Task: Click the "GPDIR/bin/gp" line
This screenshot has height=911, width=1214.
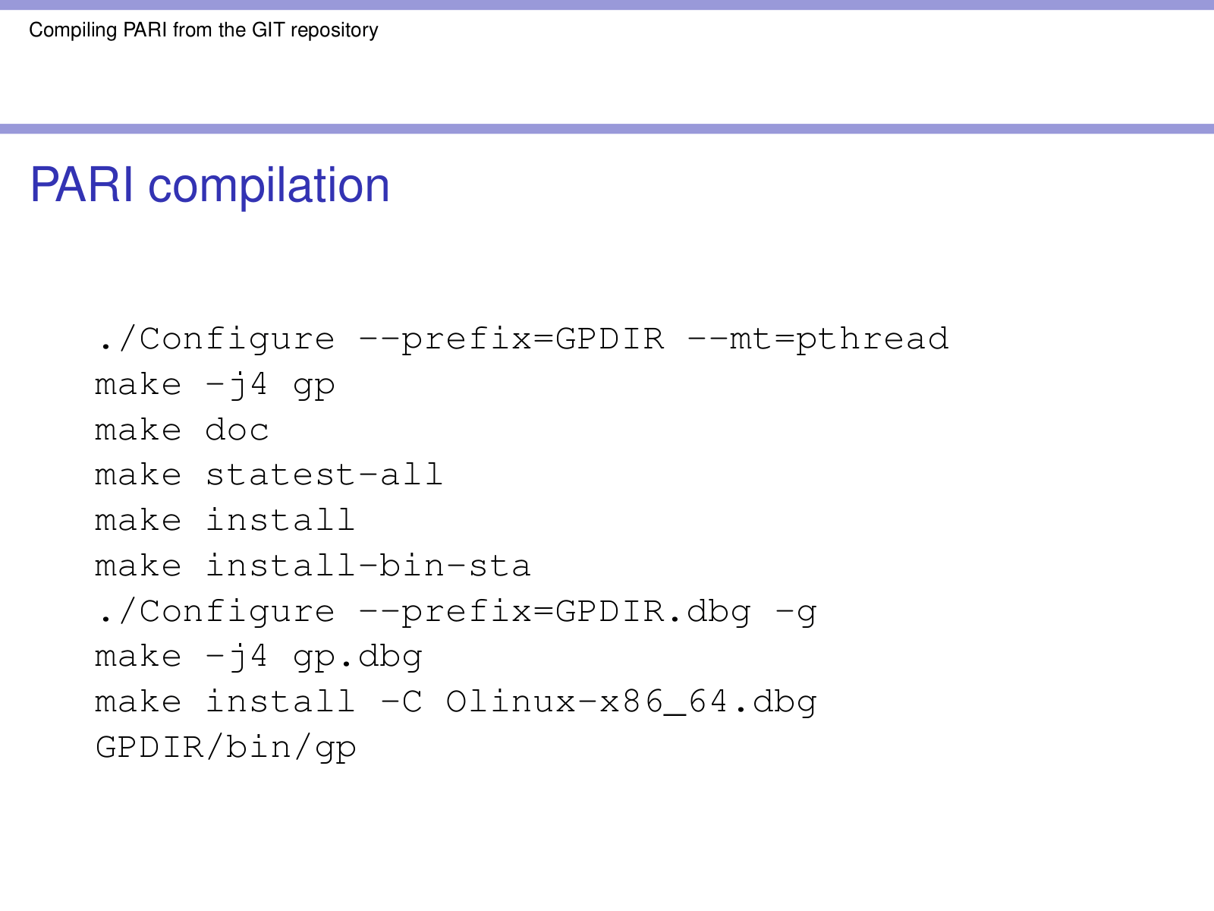Action: tap(225, 748)
